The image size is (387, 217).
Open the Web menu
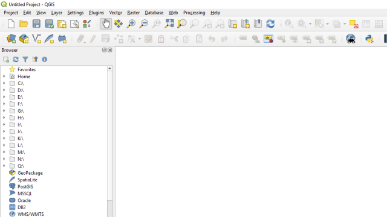click(x=174, y=13)
